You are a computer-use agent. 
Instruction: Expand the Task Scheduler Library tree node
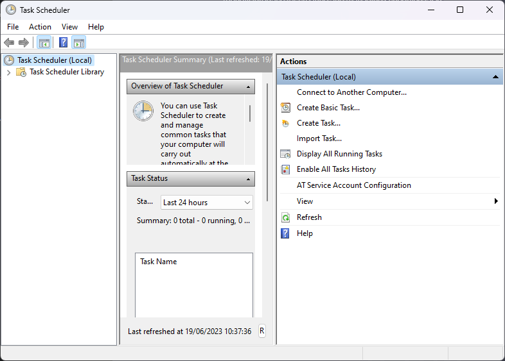point(8,72)
